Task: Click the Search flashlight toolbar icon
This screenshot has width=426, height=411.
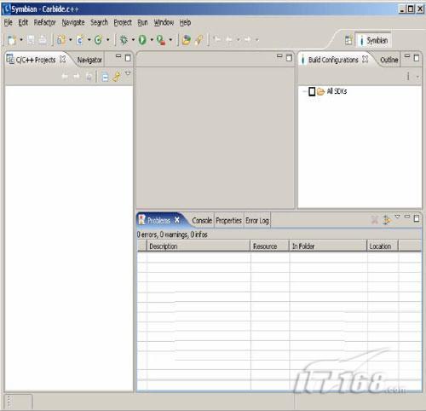Action: click(x=199, y=40)
